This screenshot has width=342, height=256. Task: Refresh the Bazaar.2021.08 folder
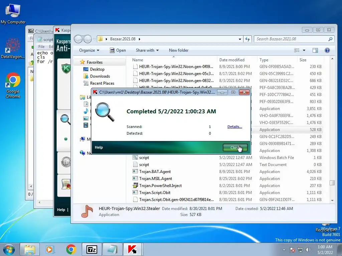coord(247,39)
